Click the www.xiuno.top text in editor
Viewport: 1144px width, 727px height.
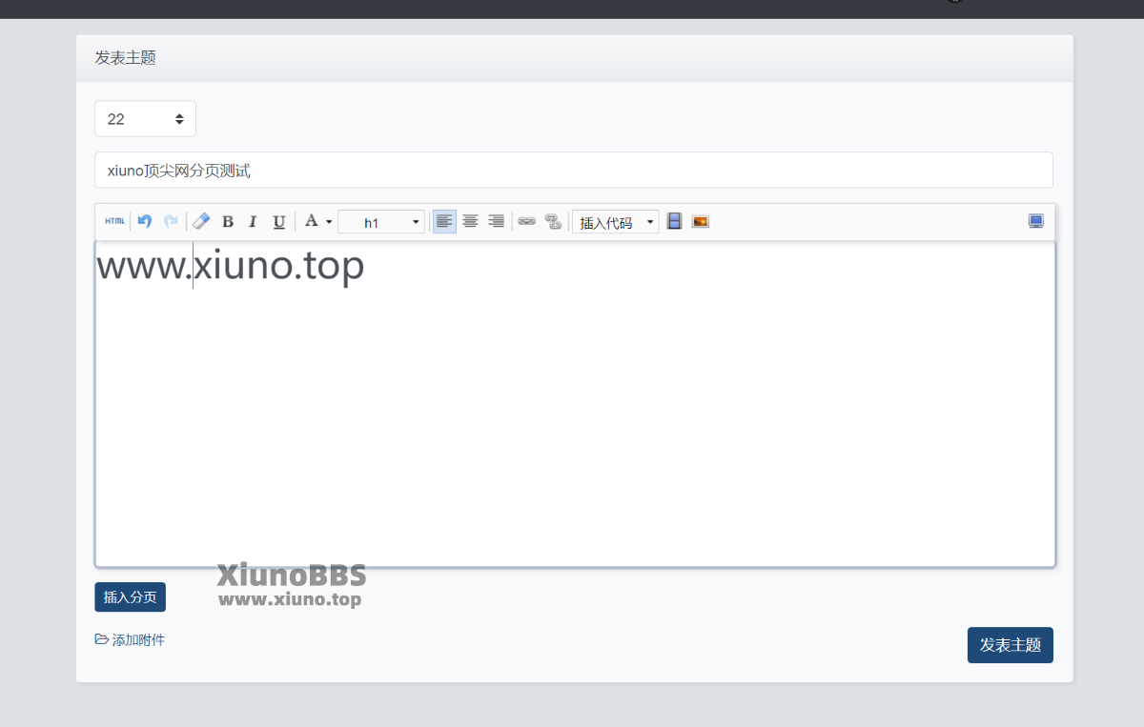(x=231, y=266)
